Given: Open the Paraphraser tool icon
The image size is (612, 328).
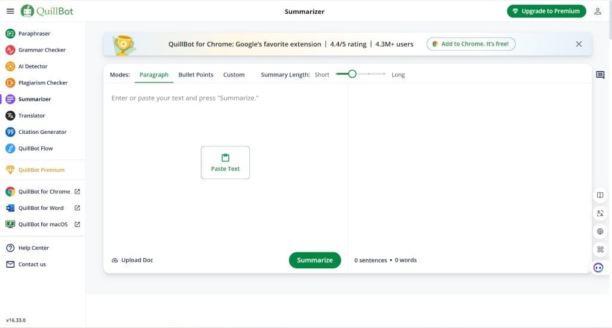Looking at the screenshot, I should tap(10, 33).
